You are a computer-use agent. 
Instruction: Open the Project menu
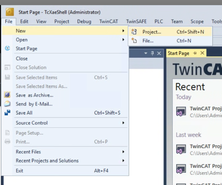click(x=62, y=22)
